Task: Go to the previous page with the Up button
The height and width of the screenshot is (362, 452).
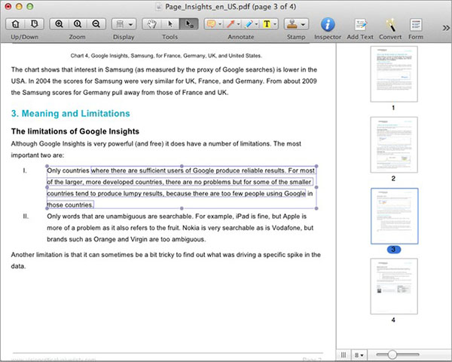Action: click(x=17, y=23)
